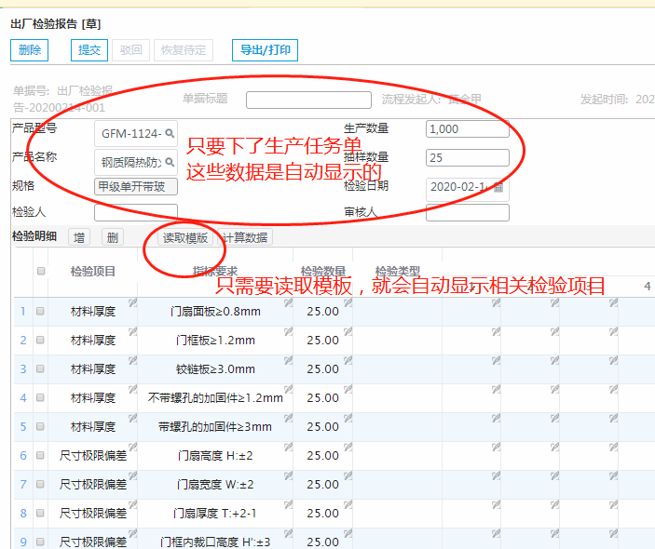Image resolution: width=655 pixels, height=549 pixels.
Task: Open the calendar icon for 检验日期
Action: pyautogui.click(x=499, y=188)
